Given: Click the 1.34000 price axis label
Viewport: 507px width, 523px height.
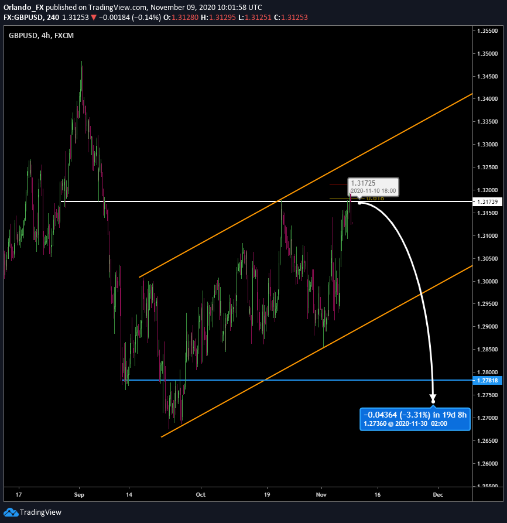Looking at the screenshot, I should 487,99.
